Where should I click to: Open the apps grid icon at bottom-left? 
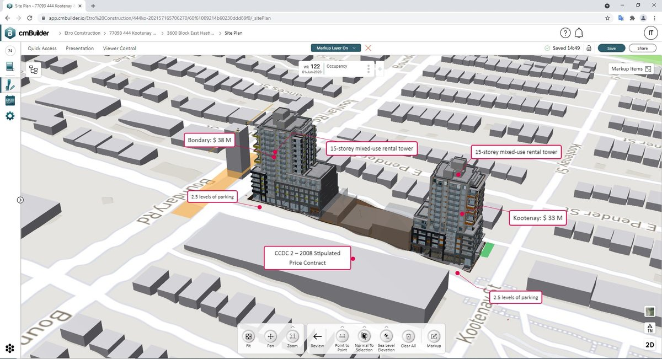click(10, 348)
